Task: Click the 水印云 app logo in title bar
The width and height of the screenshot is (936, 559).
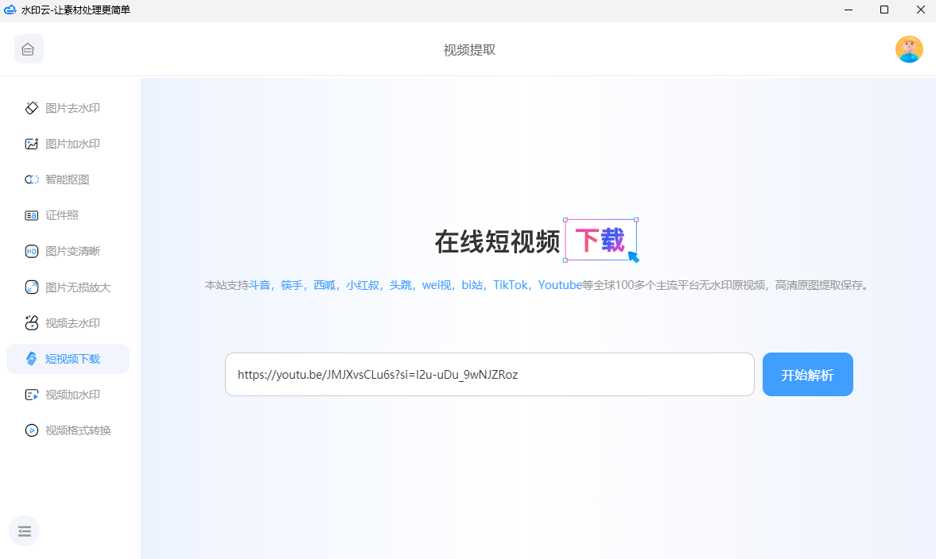Action: (10, 10)
